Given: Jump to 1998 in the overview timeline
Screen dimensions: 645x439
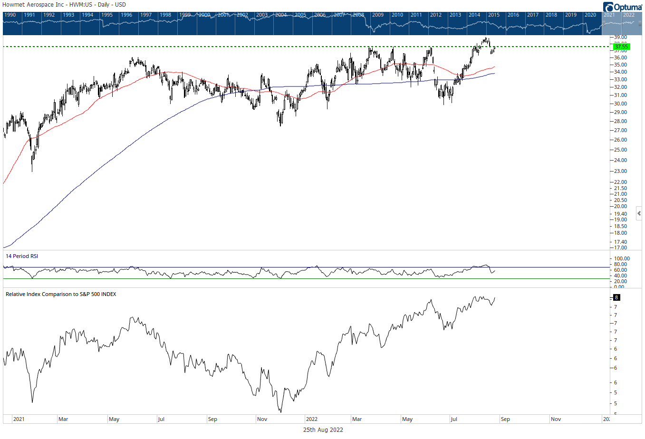Looking at the screenshot, I should (165, 15).
